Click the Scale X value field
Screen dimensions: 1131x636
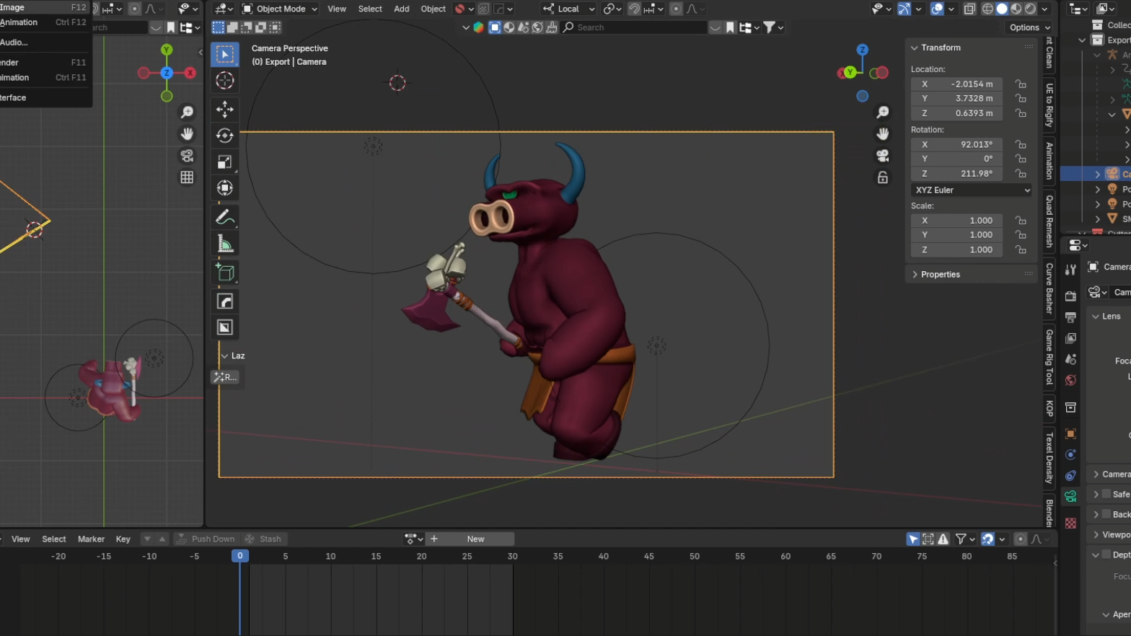pyautogui.click(x=956, y=221)
